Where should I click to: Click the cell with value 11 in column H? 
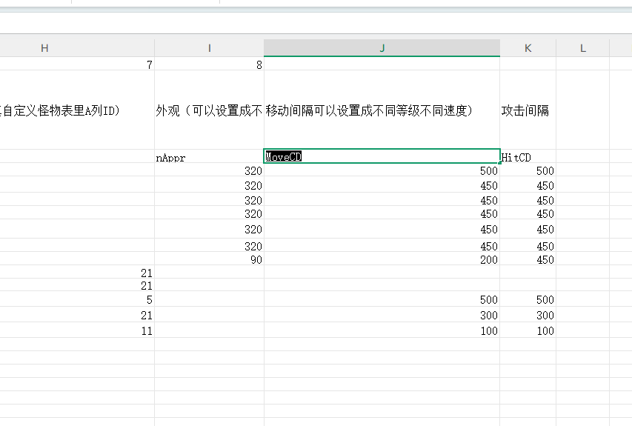click(77, 331)
